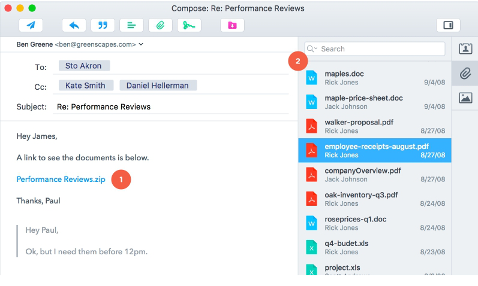The image size is (478, 286).
Task: Open Performance Reviews.zip link
Action: point(61,179)
